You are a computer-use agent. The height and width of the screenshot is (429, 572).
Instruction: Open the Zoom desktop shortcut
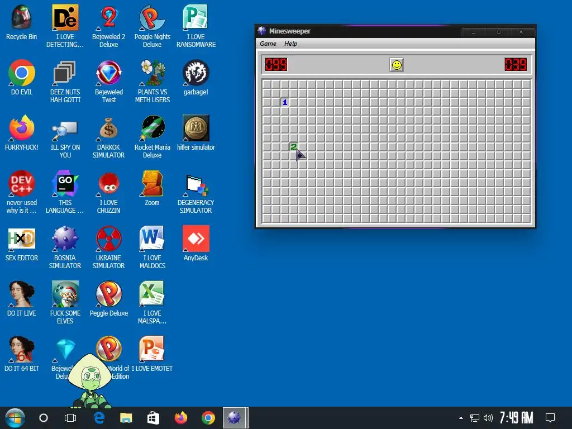(x=152, y=188)
